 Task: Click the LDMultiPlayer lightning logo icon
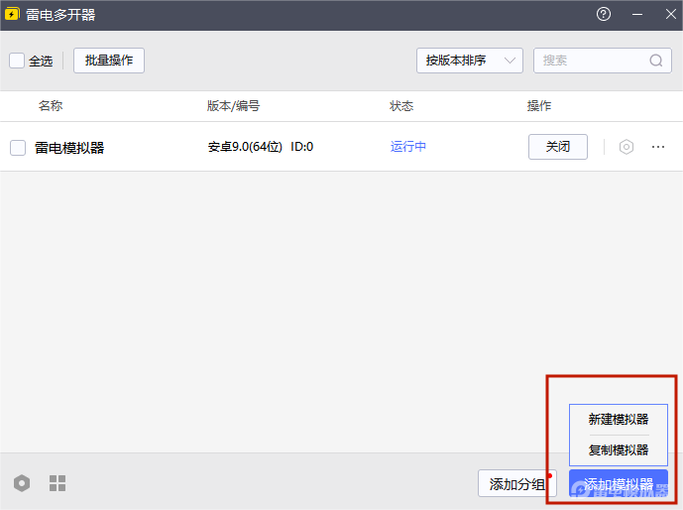tap(12, 14)
